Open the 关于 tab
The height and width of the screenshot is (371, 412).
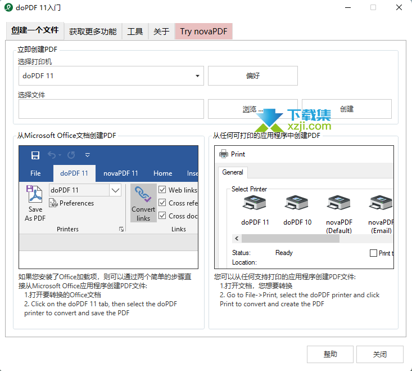161,32
